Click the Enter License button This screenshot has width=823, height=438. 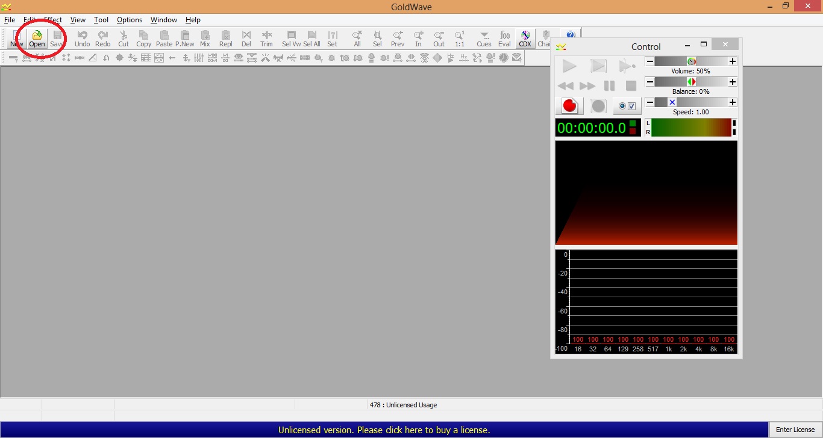pyautogui.click(x=795, y=430)
